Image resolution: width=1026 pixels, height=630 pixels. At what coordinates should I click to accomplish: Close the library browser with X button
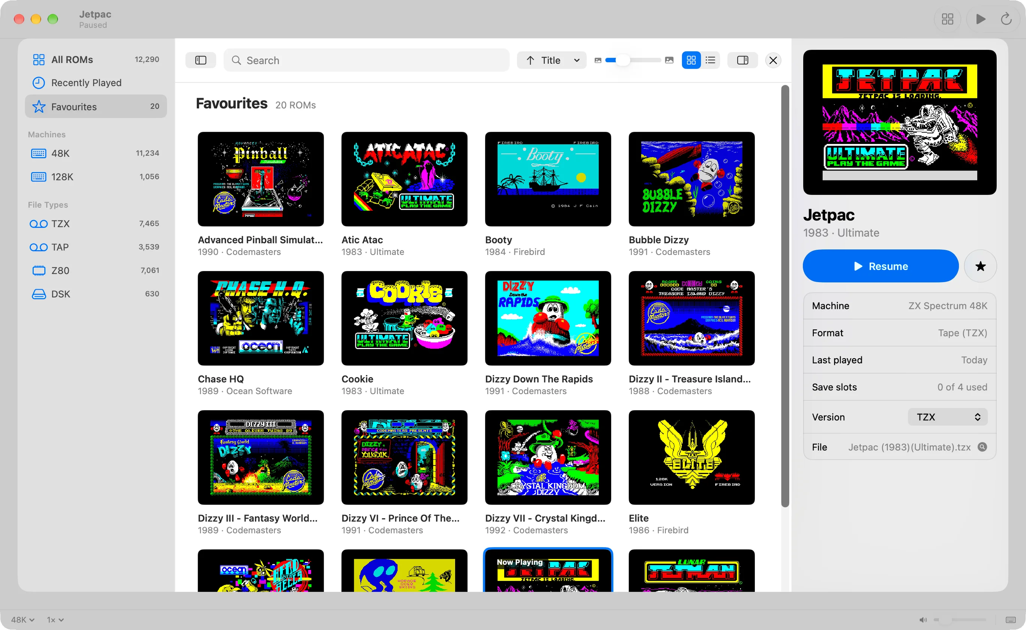pos(773,60)
